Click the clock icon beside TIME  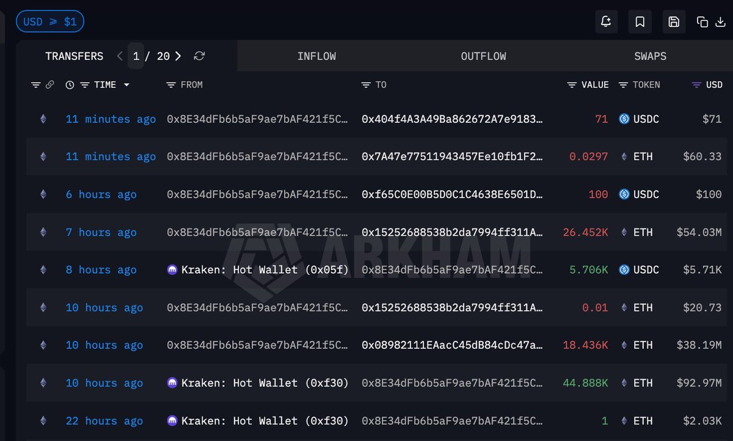(70, 85)
